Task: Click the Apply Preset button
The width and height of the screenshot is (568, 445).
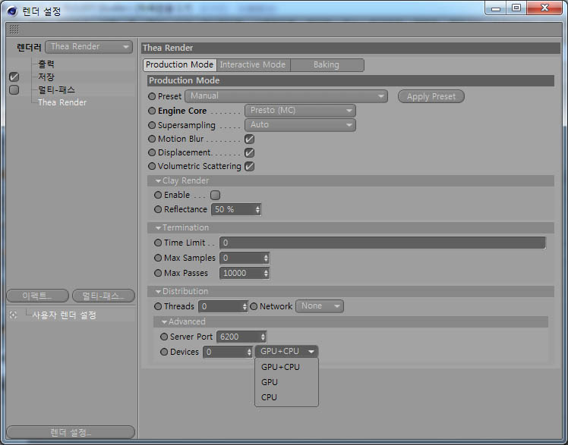Action: pos(431,96)
